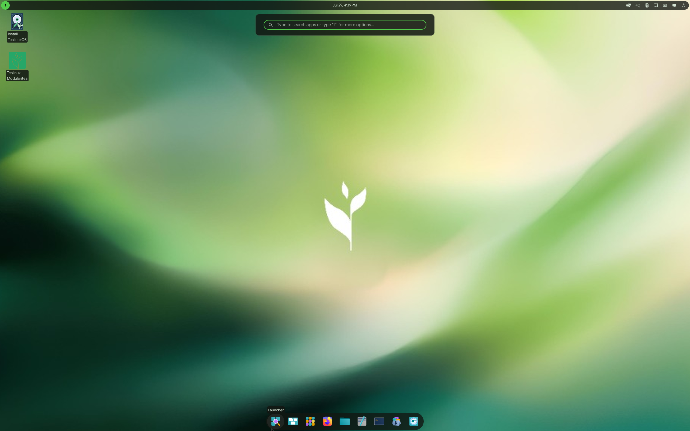Click the workspace 1 indicator
Viewport: 690px width, 431px height.
(x=5, y=5)
